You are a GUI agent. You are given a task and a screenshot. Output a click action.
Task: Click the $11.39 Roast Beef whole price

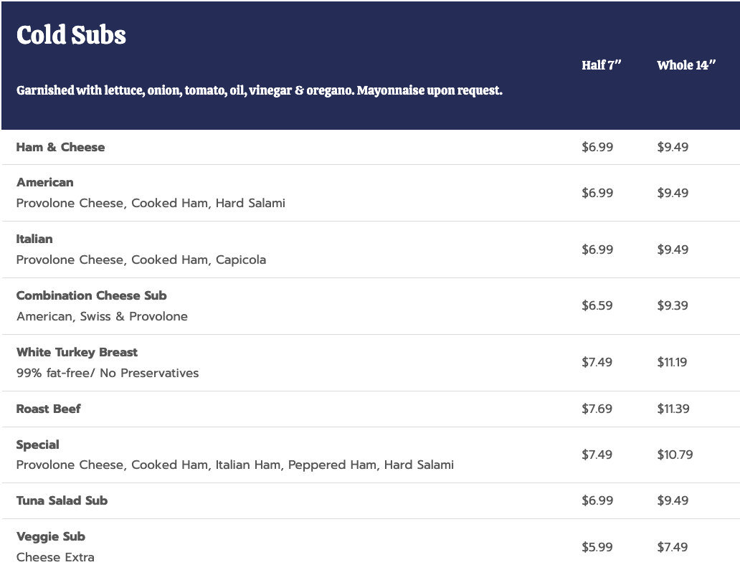click(x=673, y=409)
